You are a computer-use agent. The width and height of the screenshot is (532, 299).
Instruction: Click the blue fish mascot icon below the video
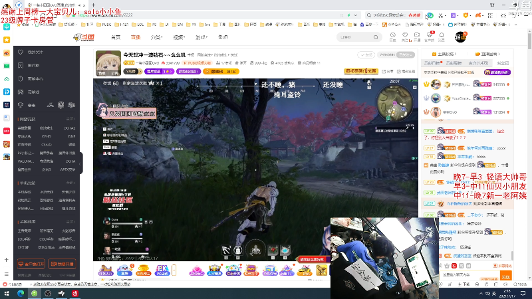click(124, 270)
